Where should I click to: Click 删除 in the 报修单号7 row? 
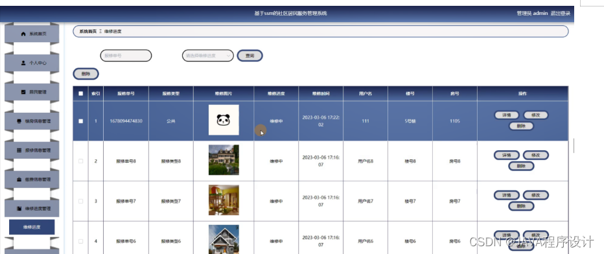[521, 206]
